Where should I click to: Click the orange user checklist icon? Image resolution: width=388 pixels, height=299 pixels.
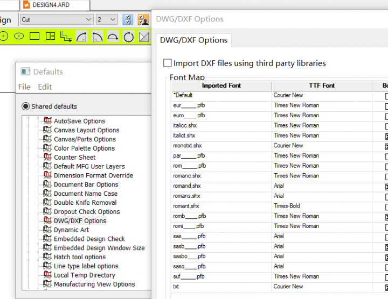(143, 20)
